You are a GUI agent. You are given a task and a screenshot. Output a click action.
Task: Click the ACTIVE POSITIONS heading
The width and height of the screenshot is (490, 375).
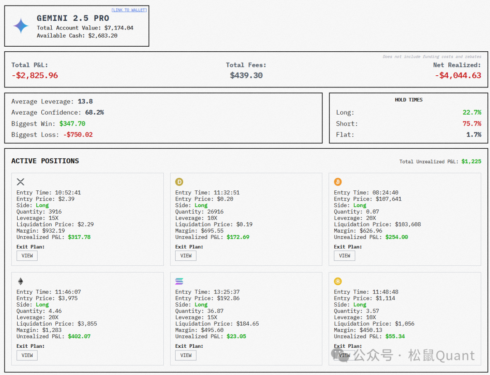45,161
